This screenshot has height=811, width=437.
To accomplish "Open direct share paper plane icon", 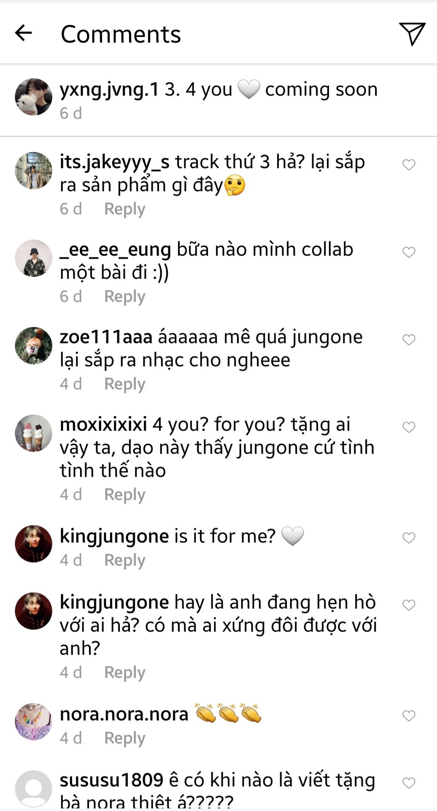I will pos(412,33).
